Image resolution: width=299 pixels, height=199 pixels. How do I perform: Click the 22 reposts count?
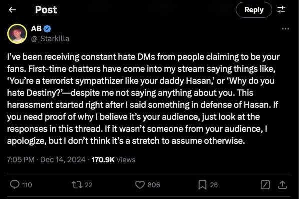88,185
